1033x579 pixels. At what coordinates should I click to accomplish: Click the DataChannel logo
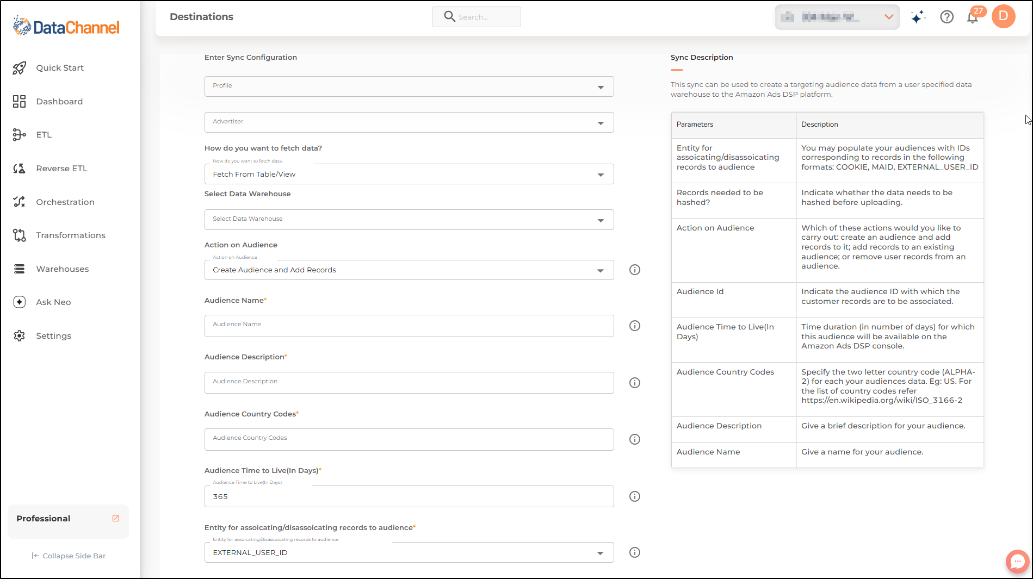click(x=66, y=26)
